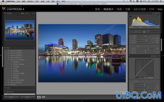164x102 pixels.
Task: Select the Graduated Filter tool
Action: (x=144, y=32)
